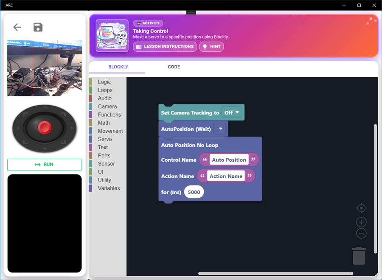Open LESSON INSTRUCTIONS
The image size is (382, 280).
[x=165, y=47]
